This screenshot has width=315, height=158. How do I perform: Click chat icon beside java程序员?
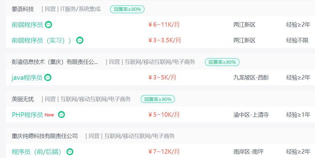tap(48, 77)
